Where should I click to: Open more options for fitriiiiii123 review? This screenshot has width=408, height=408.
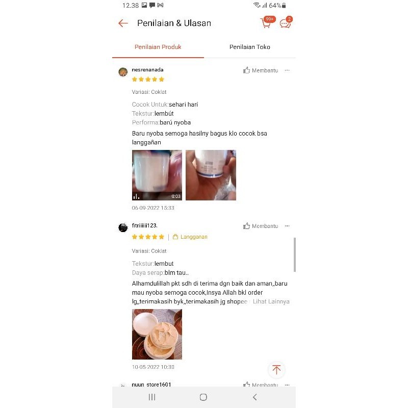coord(287,226)
